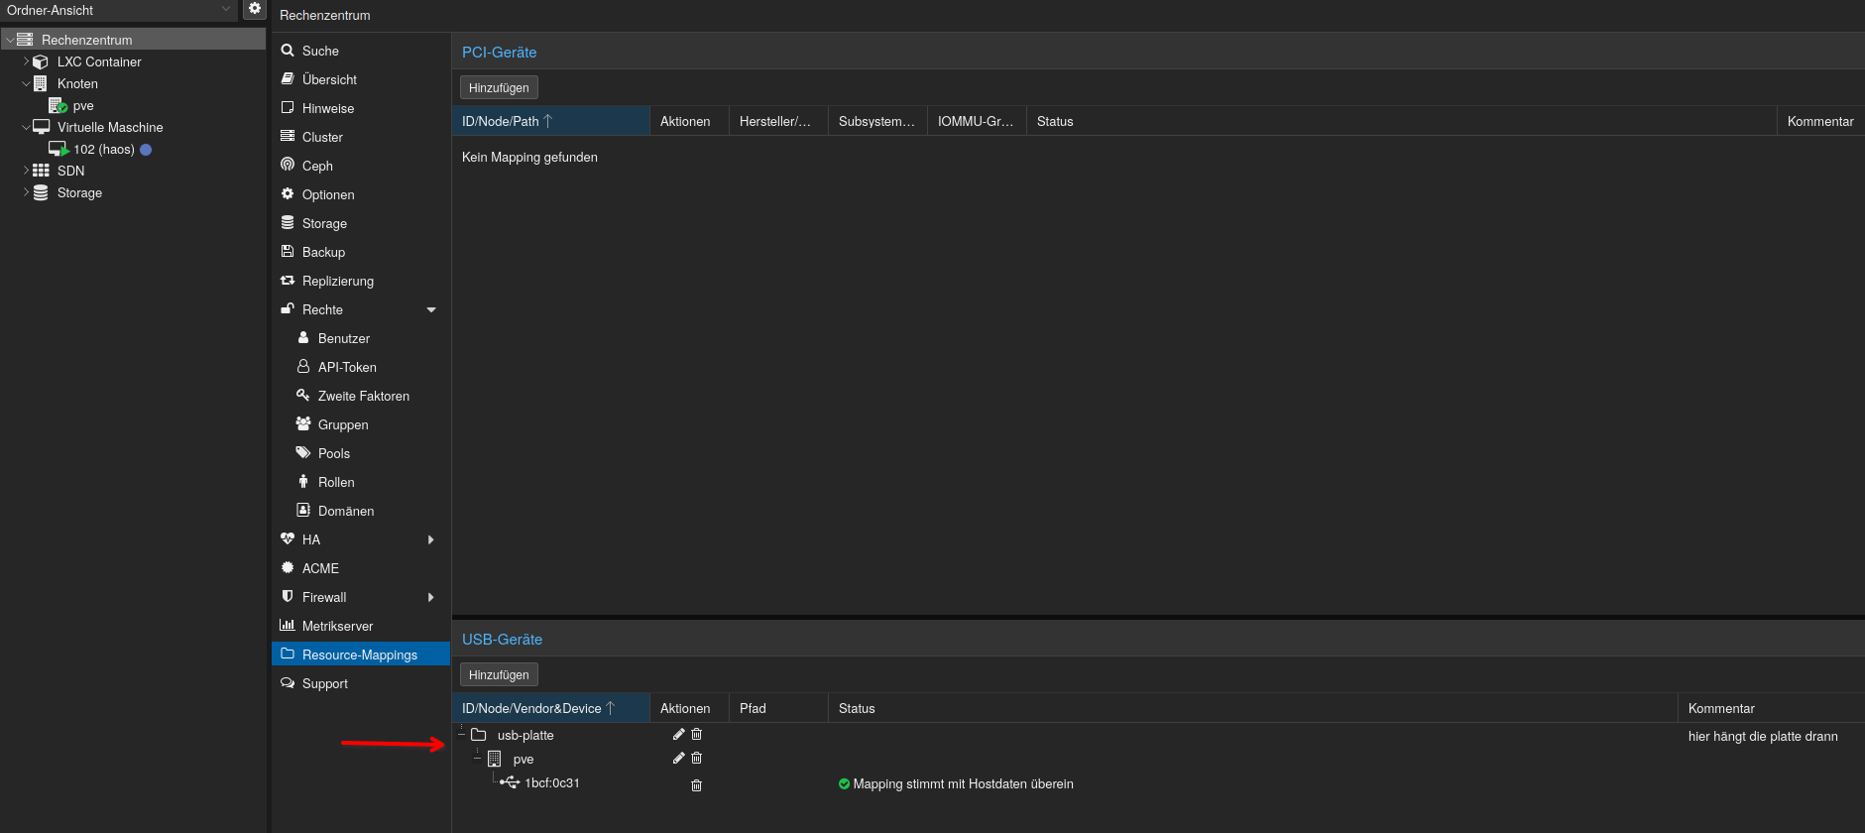Click the ACME certificate icon
The height and width of the screenshot is (833, 1865).
tap(288, 567)
